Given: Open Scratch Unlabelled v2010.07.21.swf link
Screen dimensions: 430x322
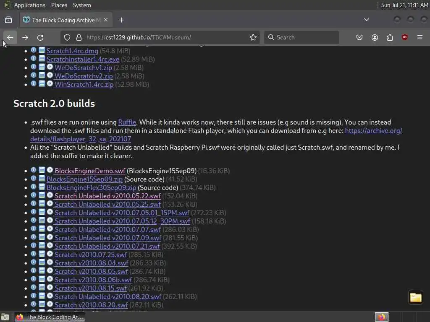Looking at the screenshot, I should coord(107,247).
